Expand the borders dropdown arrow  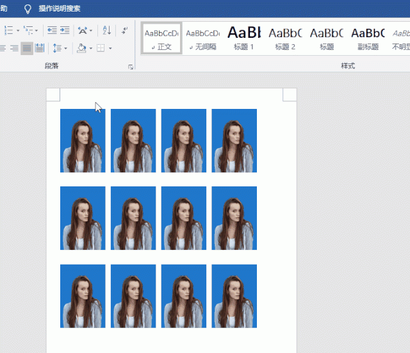[x=110, y=49]
